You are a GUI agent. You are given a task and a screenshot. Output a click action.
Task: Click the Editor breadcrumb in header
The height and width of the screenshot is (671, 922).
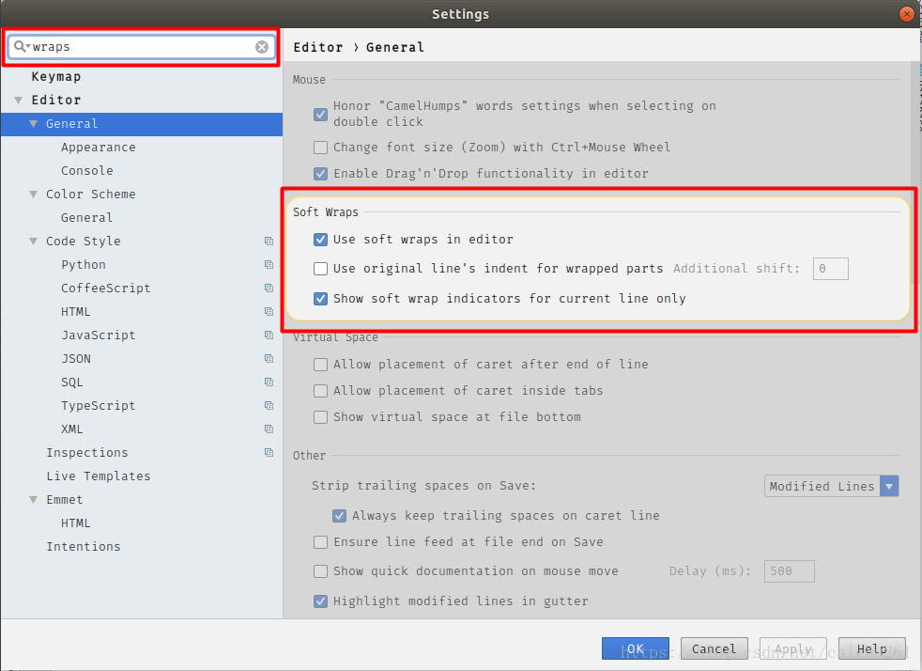pos(318,47)
